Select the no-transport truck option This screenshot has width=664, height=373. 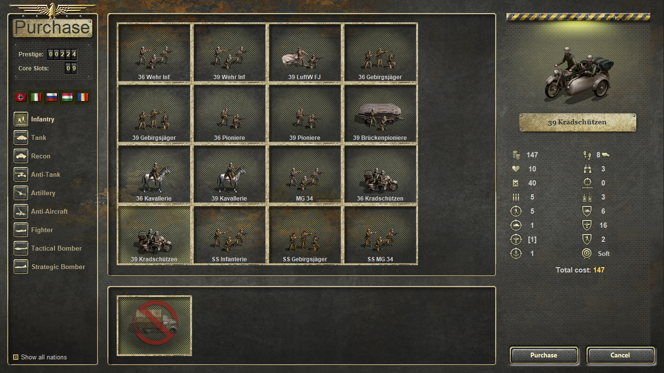(x=155, y=325)
